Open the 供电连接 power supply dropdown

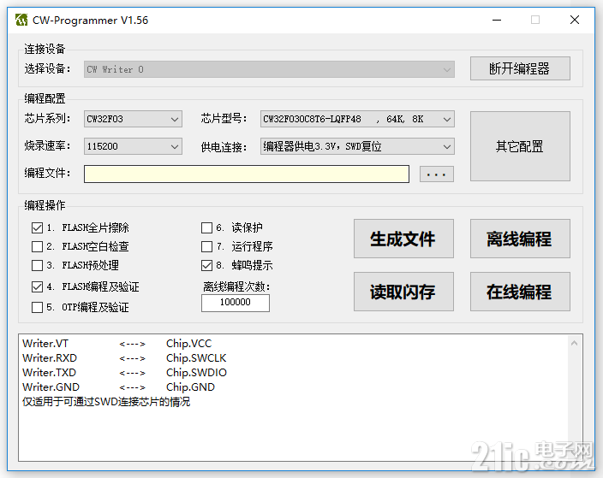click(357, 146)
